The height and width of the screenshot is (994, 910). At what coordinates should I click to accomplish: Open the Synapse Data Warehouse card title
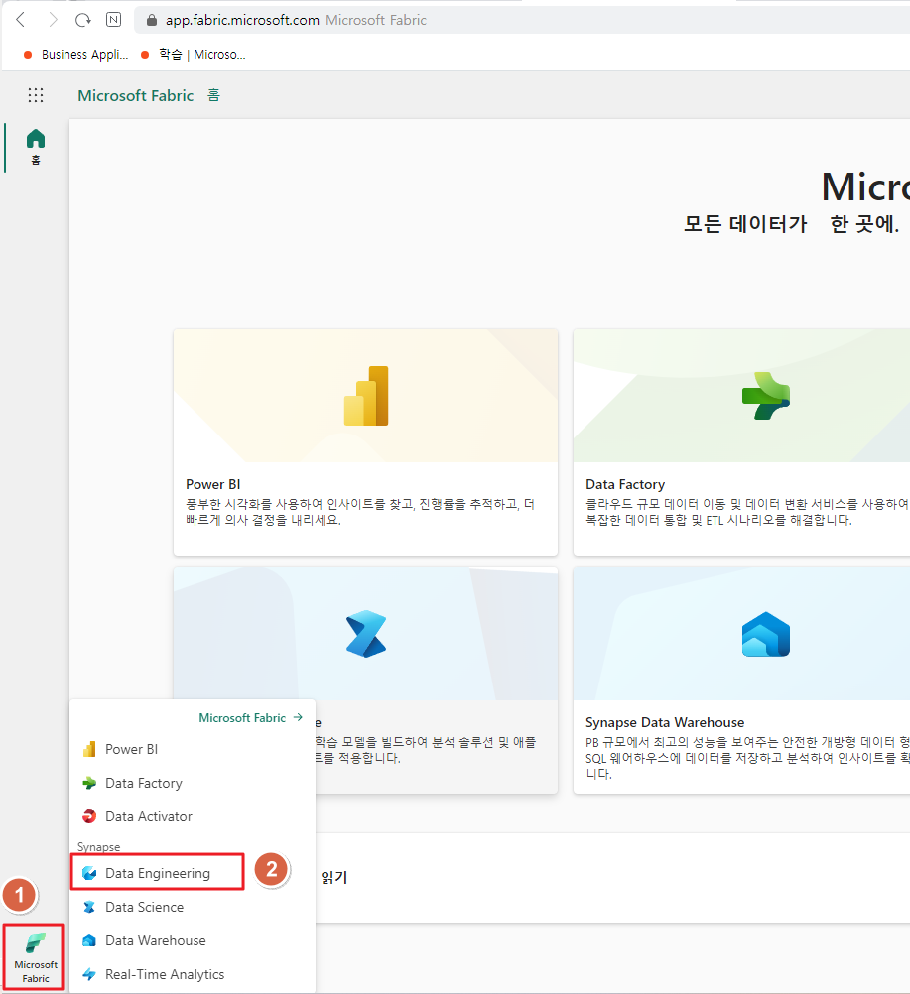click(x=665, y=722)
